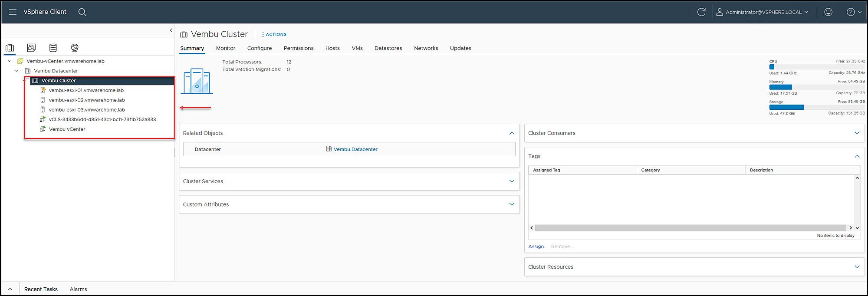868x296 pixels.
Task: Select host vembu-esxi-01.vmwarehome.lab
Action: [86, 90]
